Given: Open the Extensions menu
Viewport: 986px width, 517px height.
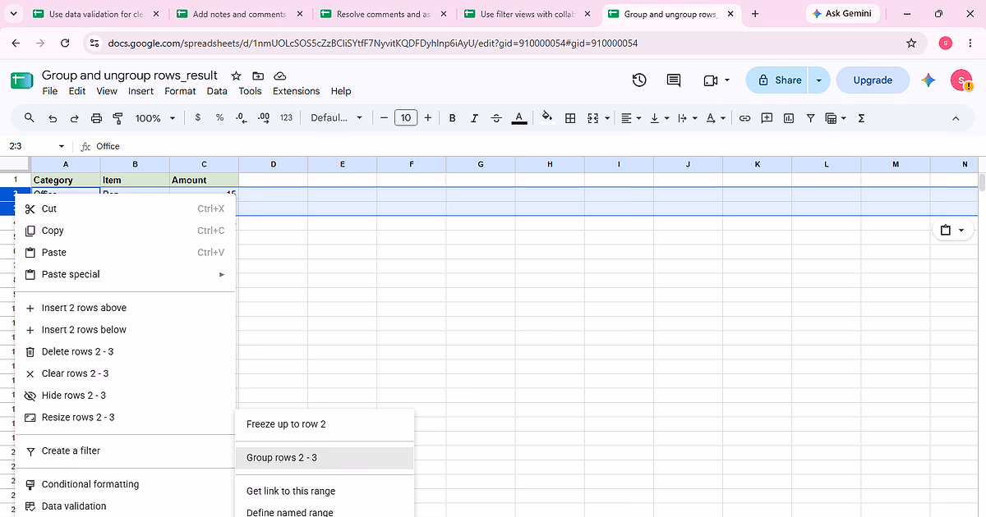Looking at the screenshot, I should point(296,91).
